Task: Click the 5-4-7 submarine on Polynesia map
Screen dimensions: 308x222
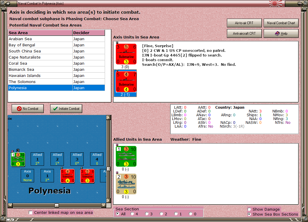Action: [x=68, y=176]
